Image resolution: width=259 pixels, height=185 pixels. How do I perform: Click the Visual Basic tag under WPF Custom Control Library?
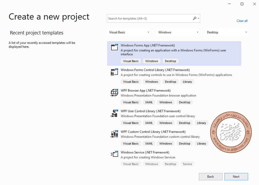(x=131, y=144)
